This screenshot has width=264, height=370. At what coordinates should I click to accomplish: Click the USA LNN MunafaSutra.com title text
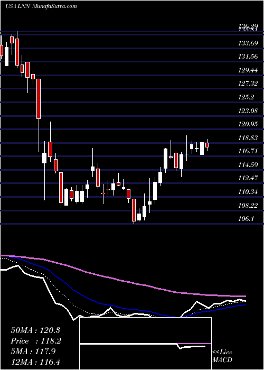41,6
